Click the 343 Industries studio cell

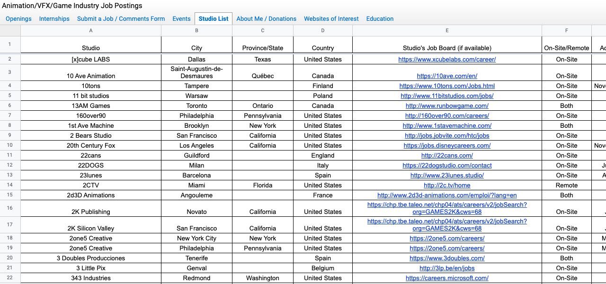tap(91, 278)
